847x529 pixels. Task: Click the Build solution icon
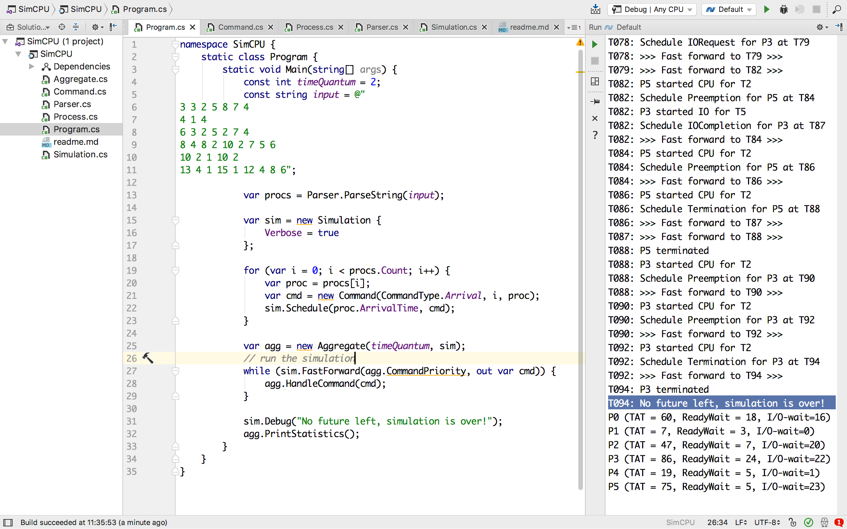tap(595, 10)
